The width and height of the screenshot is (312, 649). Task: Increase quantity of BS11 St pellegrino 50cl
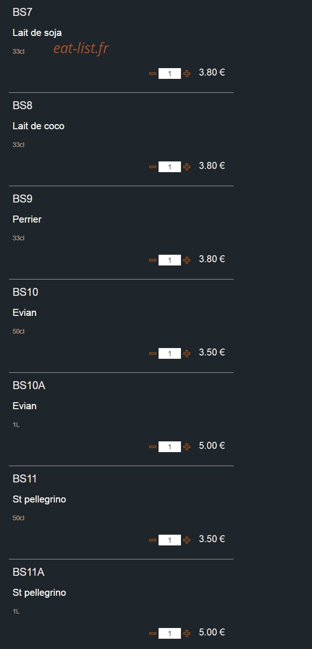[x=187, y=540]
